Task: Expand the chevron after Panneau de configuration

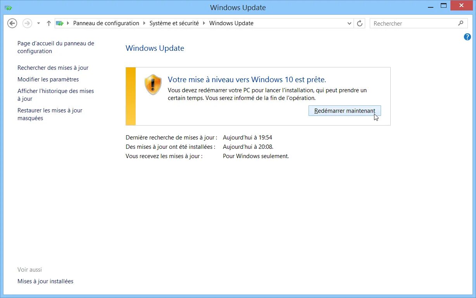Action: (x=145, y=23)
